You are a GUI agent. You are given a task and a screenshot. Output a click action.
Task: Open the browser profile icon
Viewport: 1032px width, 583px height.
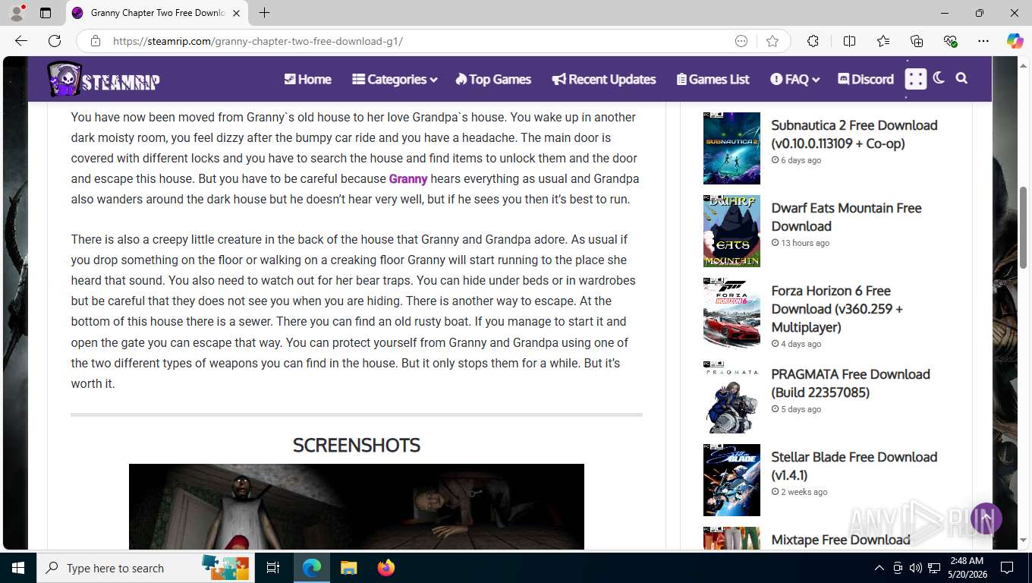pos(17,13)
